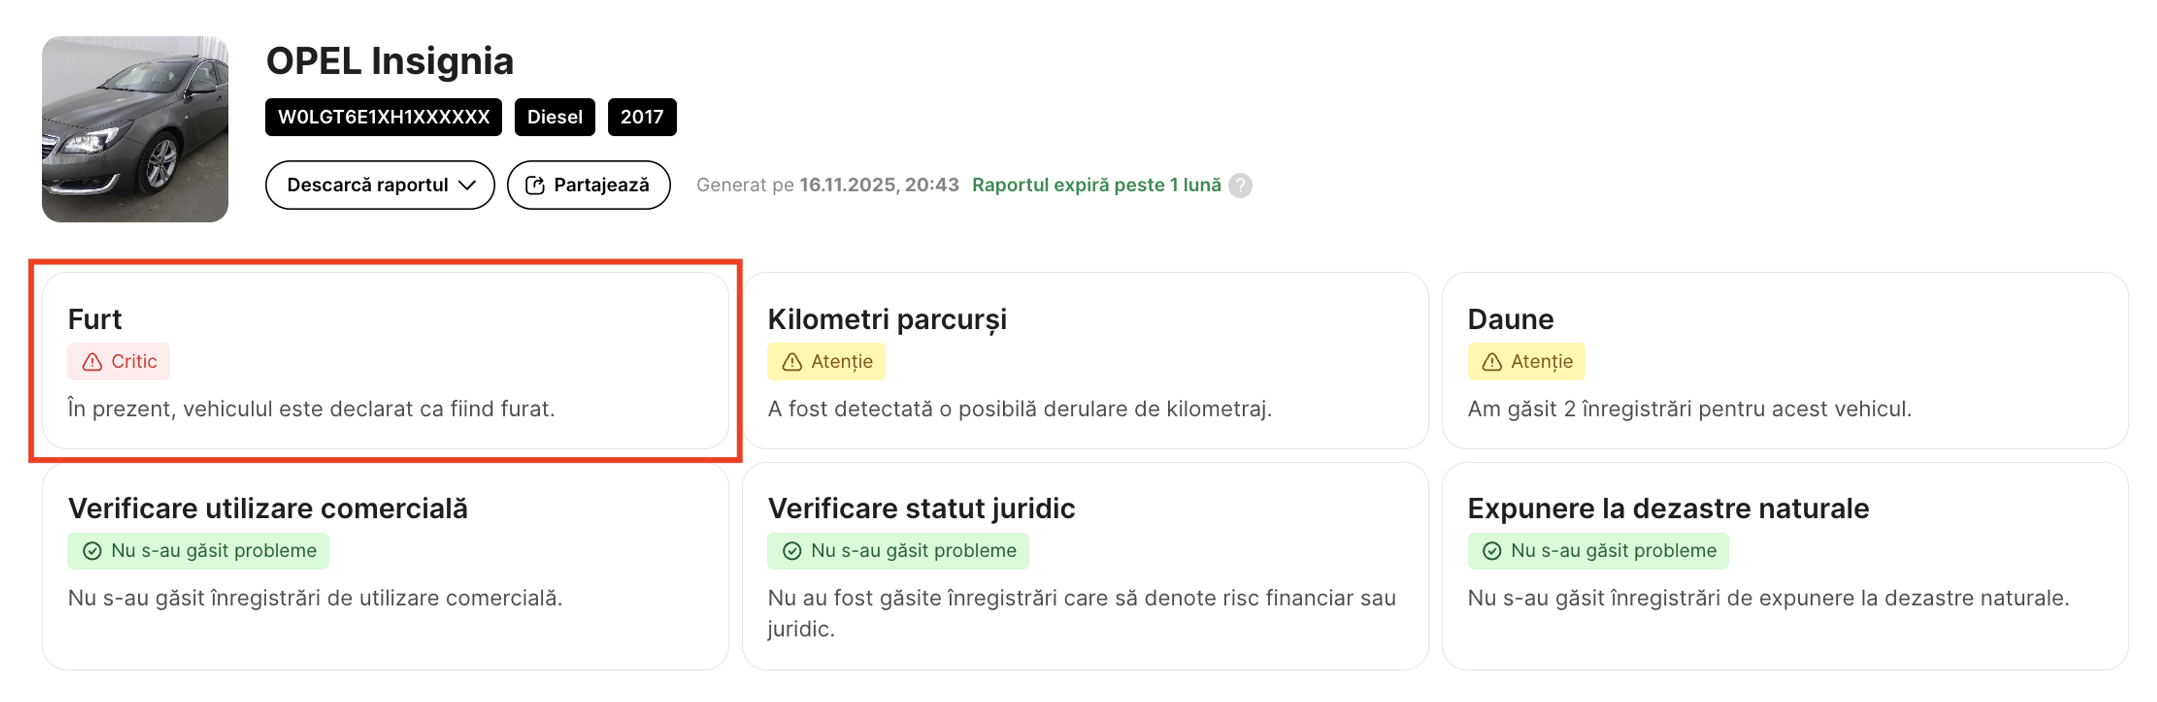Viewport: 2157px width, 702px height.
Task: Select the Diesel tag
Action: (x=554, y=116)
